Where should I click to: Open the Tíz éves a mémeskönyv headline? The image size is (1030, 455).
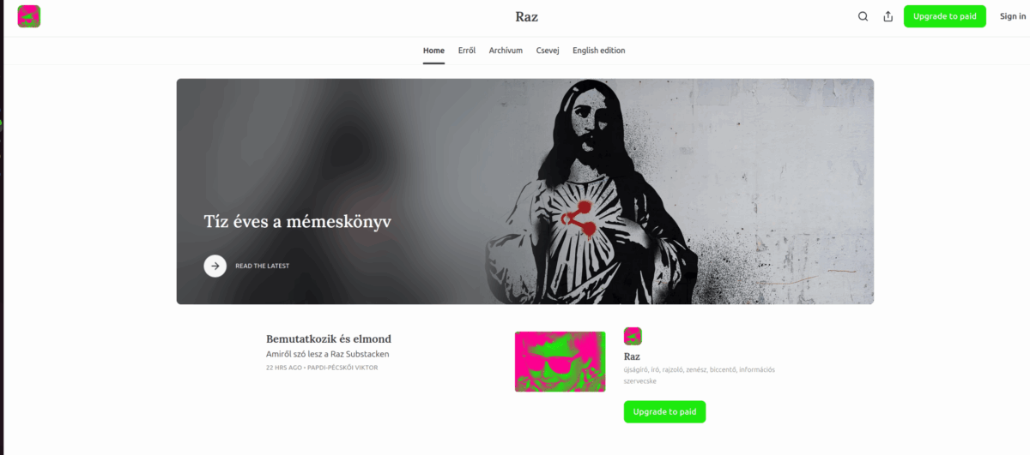pos(298,221)
